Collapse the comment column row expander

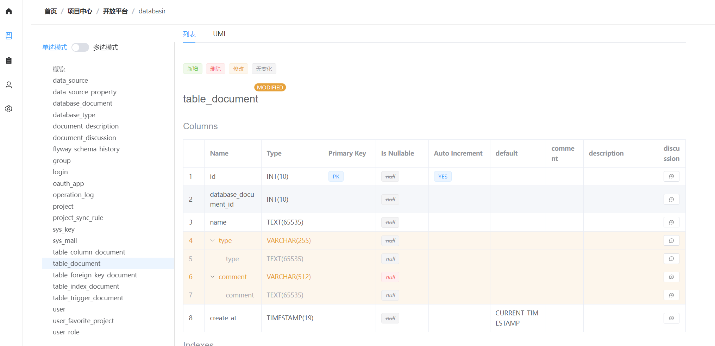(x=212, y=277)
